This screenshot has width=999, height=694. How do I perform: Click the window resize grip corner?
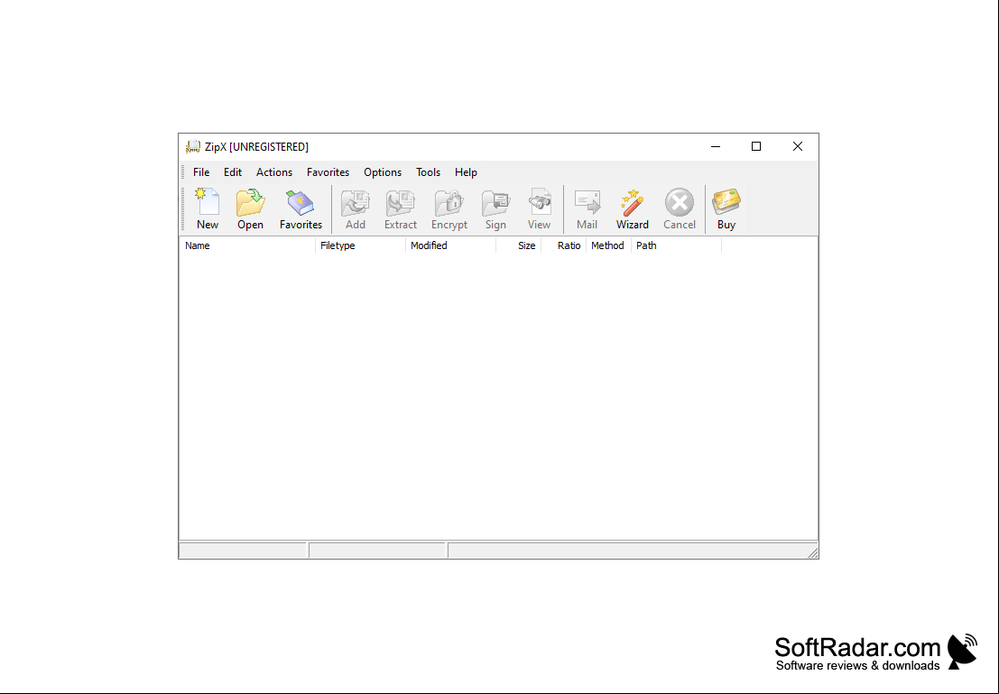813,552
